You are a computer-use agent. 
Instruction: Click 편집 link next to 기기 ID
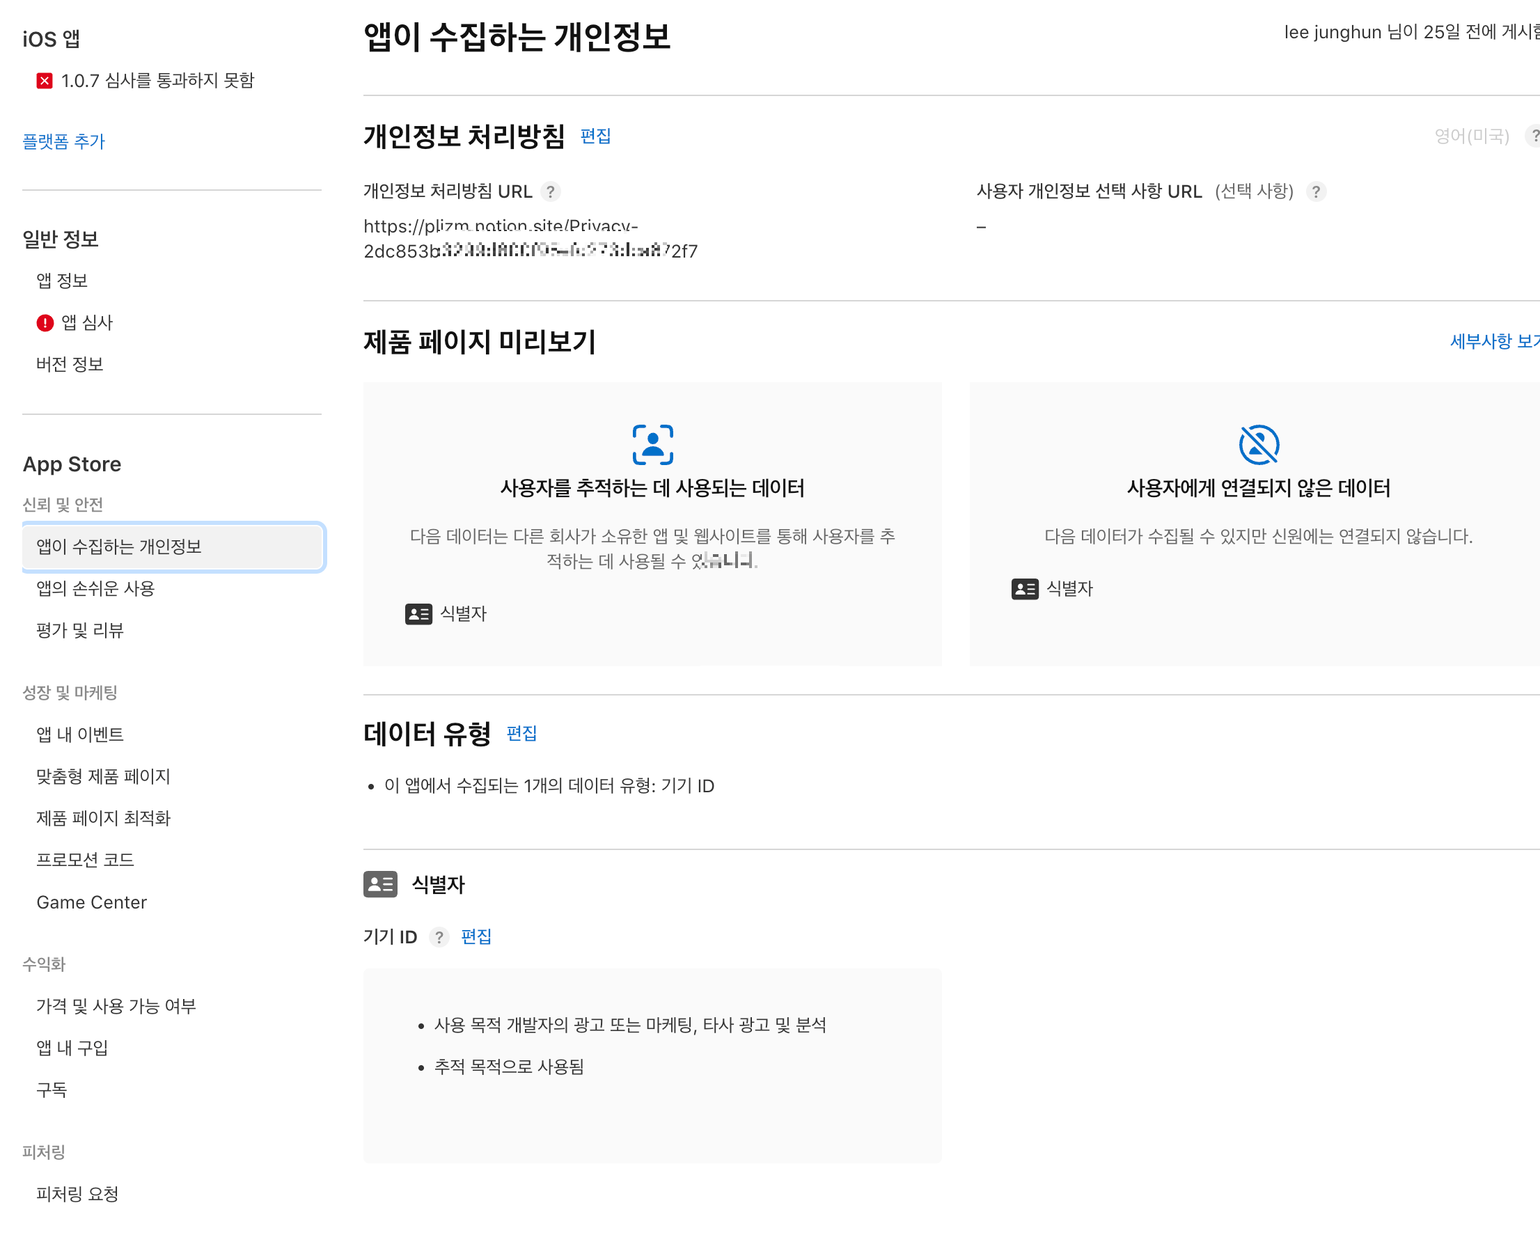[x=476, y=937]
